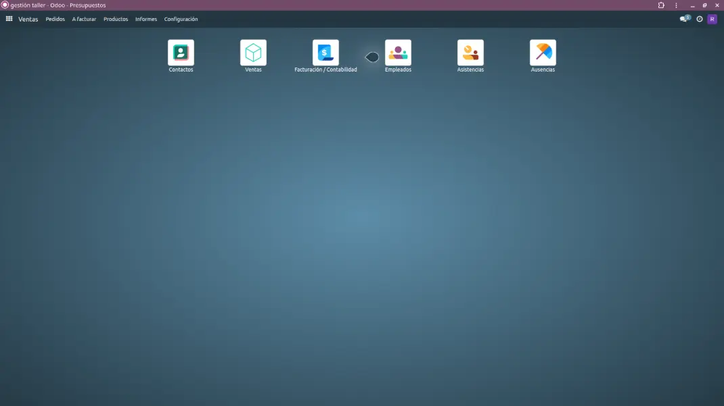724x406 pixels.
Task: Open Facturación / Contabilidad app
Action: coord(325,53)
